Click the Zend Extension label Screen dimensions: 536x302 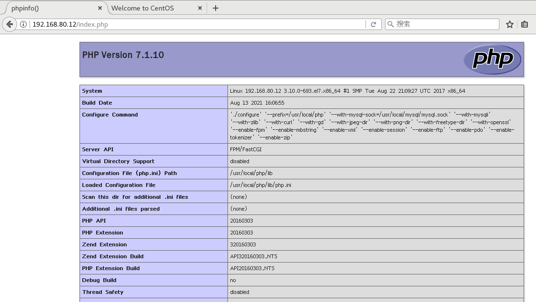104,244
